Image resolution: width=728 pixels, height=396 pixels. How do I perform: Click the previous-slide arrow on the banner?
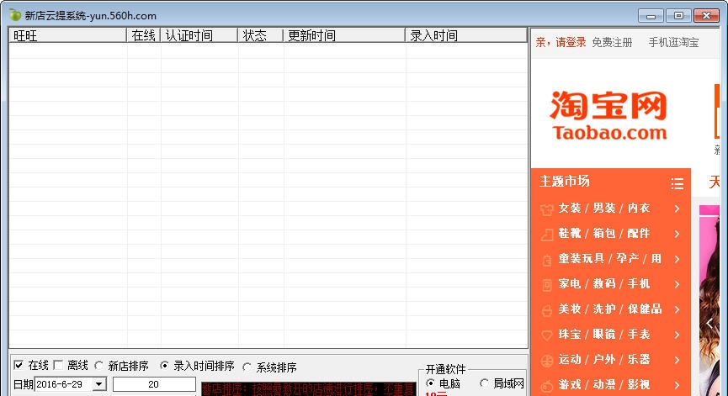tap(709, 323)
